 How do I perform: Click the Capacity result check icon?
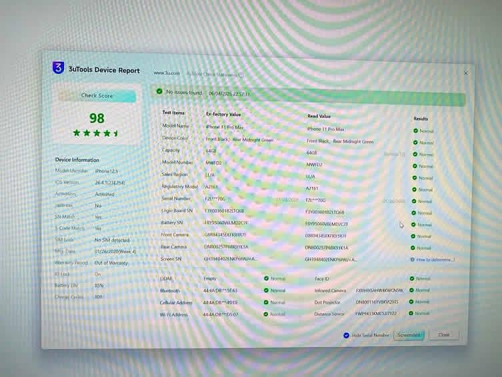click(x=415, y=154)
